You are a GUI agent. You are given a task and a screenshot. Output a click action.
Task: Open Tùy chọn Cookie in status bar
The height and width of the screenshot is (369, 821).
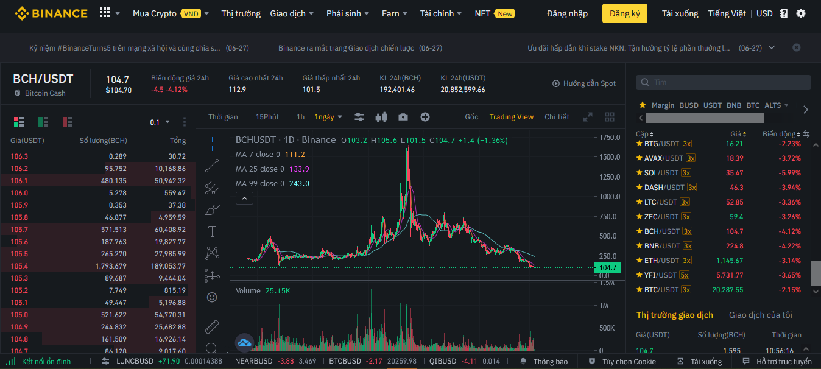pyautogui.click(x=622, y=362)
